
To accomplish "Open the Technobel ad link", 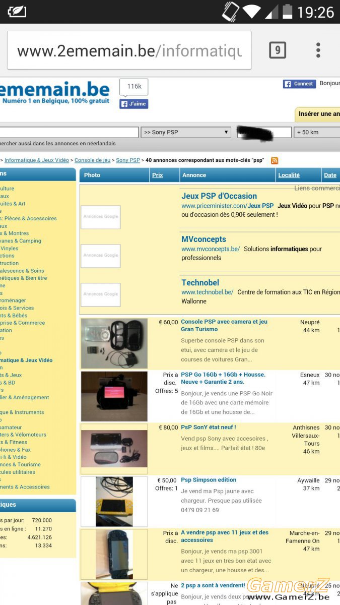I will (200, 283).
